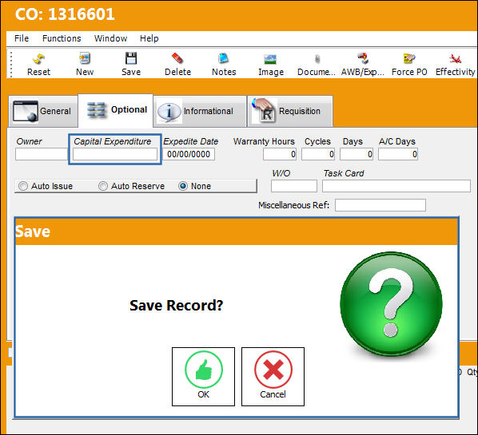Click the Cycles input field
This screenshot has height=435, width=478.
pos(318,154)
